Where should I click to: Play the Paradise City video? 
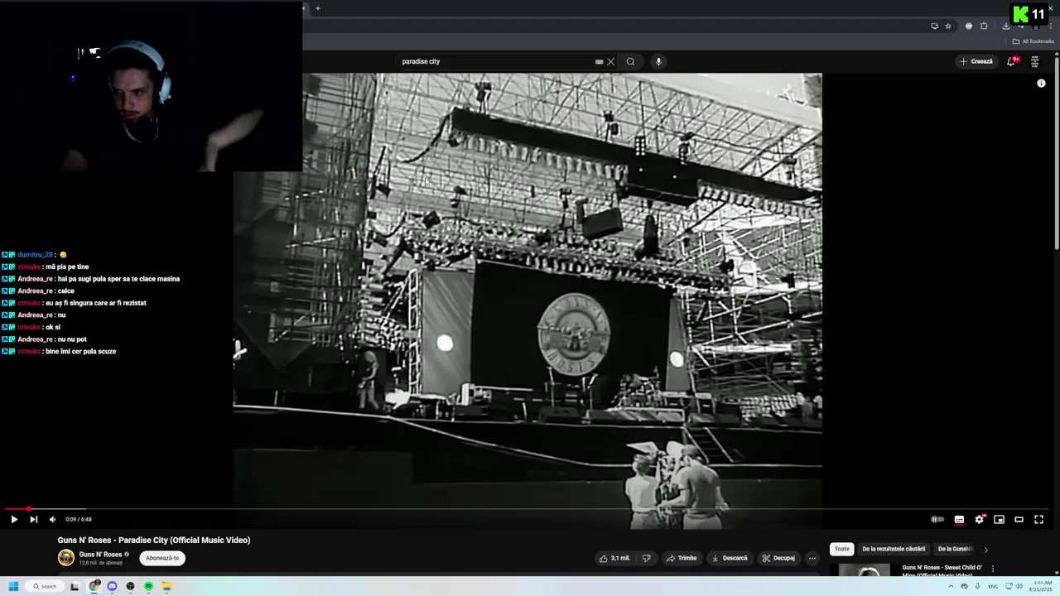(13, 519)
